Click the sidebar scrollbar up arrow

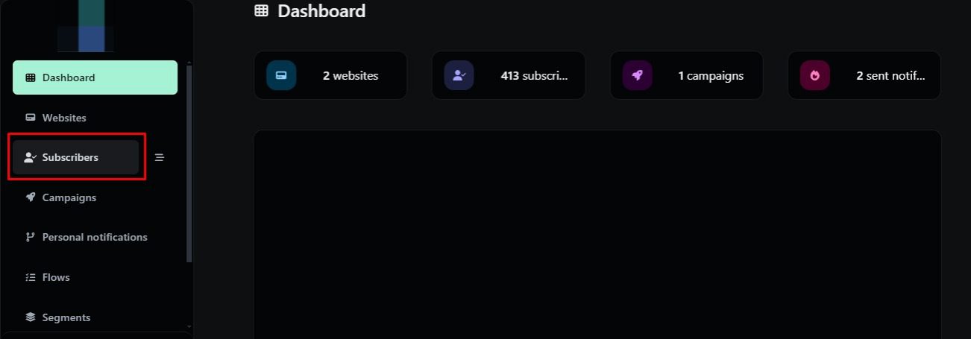point(189,63)
